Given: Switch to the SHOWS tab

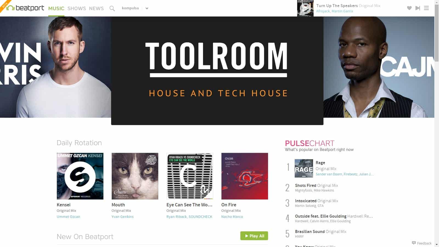Looking at the screenshot, I should (77, 9).
